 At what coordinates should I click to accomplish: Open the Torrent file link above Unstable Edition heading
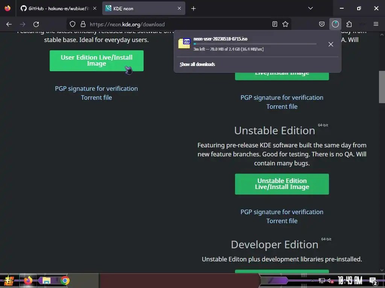click(282, 106)
